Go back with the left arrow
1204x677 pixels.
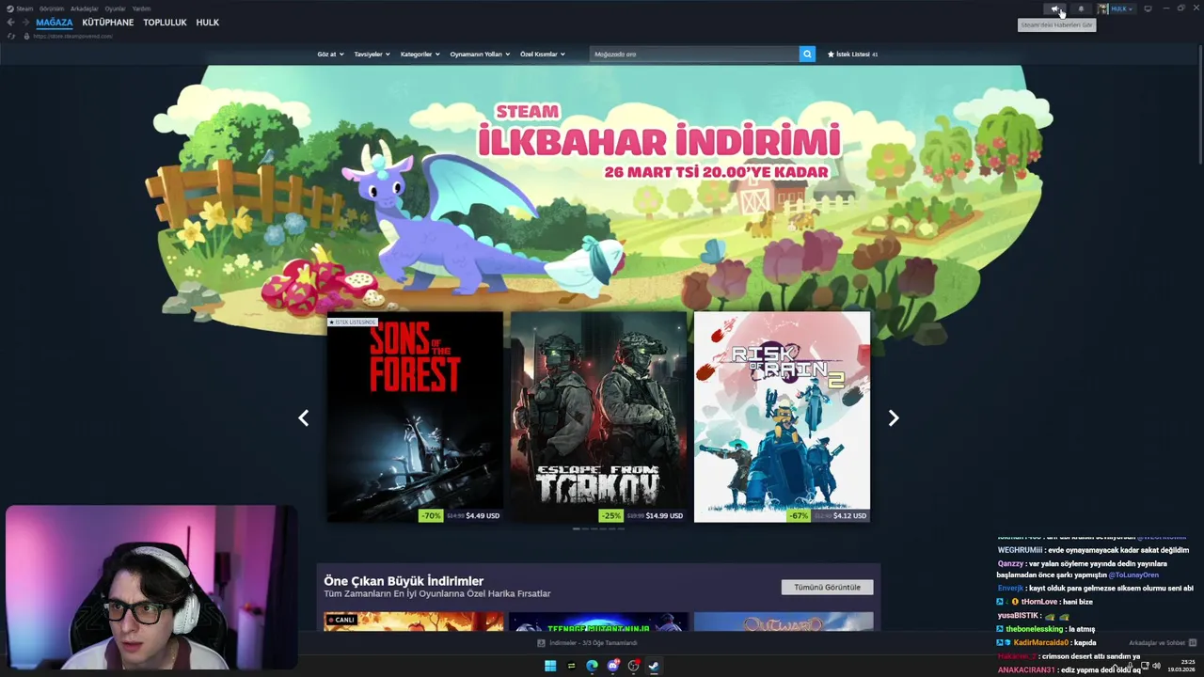[x=10, y=22]
